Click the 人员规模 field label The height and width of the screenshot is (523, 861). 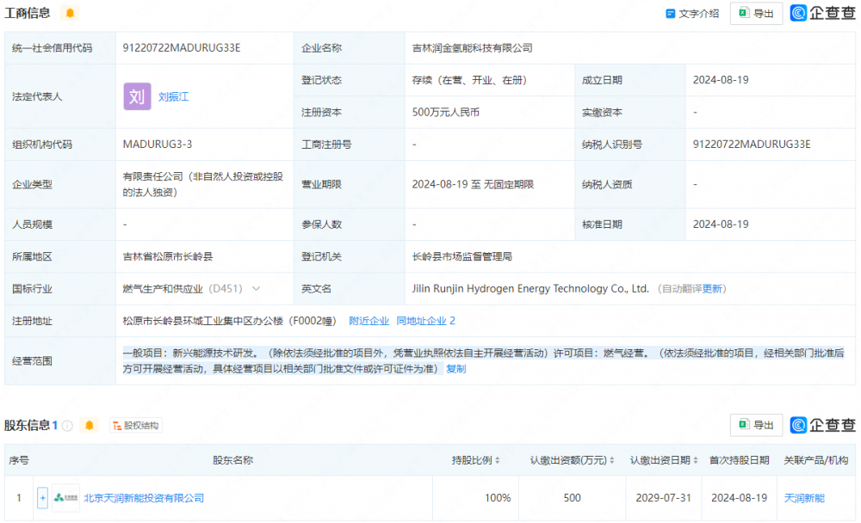pyautogui.click(x=32, y=225)
